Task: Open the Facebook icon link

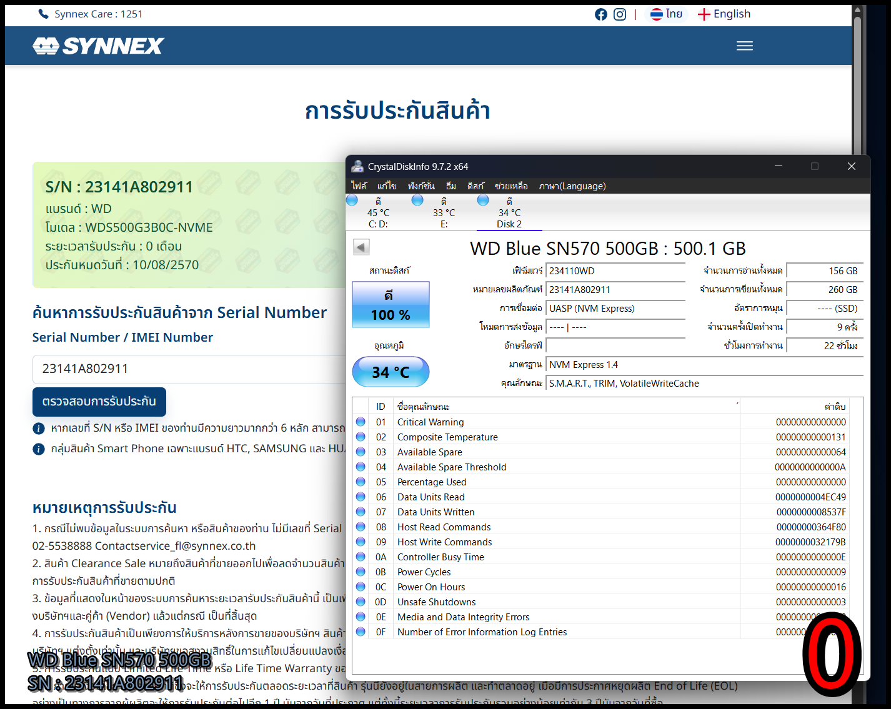Action: 600,14
